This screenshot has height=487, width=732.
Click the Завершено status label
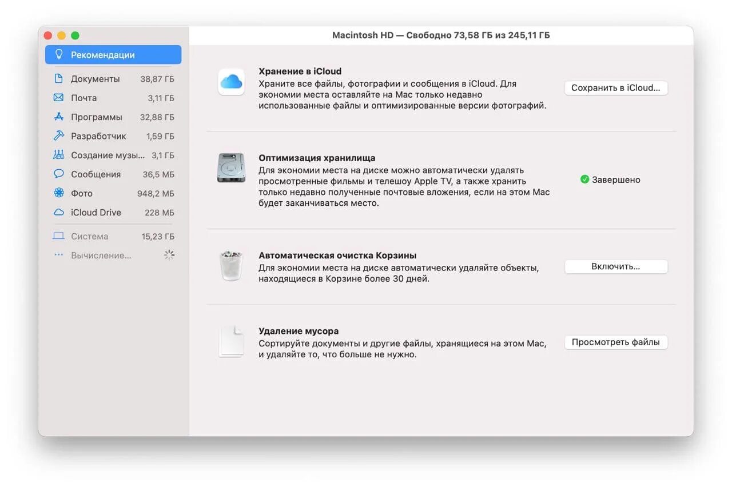pos(616,179)
